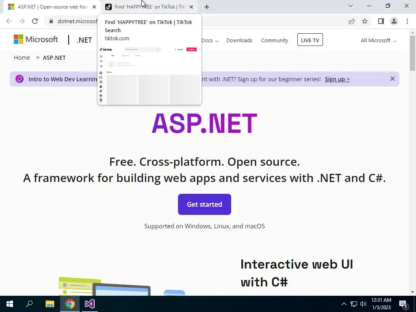The height and width of the screenshot is (312, 416).
Task: Dismiss the learning series banner
Action: [392, 79]
